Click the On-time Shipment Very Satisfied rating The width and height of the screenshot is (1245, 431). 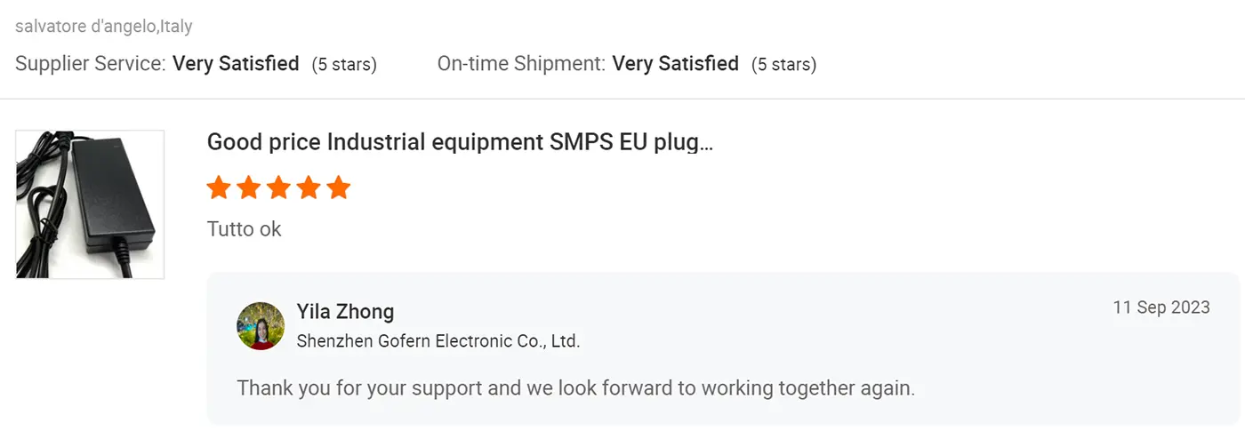(x=675, y=64)
